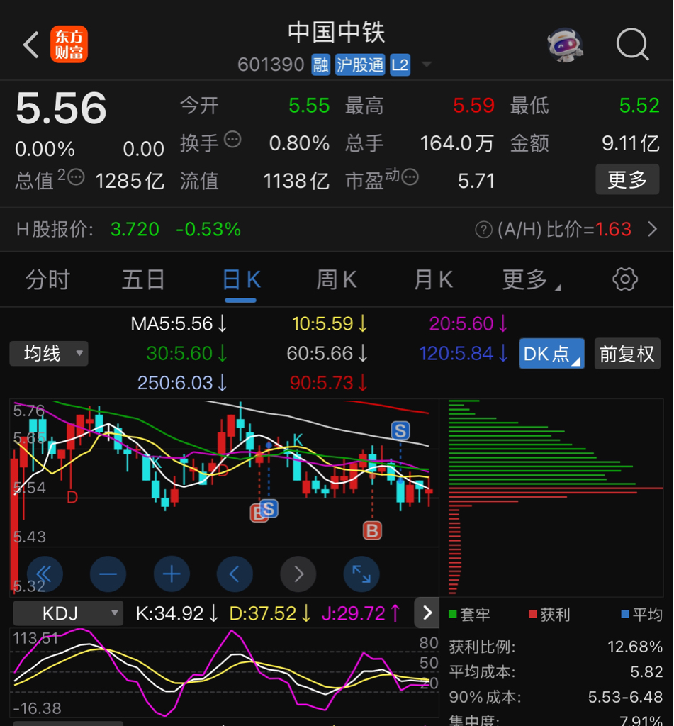The height and width of the screenshot is (726, 674).
Task: Select the 日K tab
Action: click(241, 279)
